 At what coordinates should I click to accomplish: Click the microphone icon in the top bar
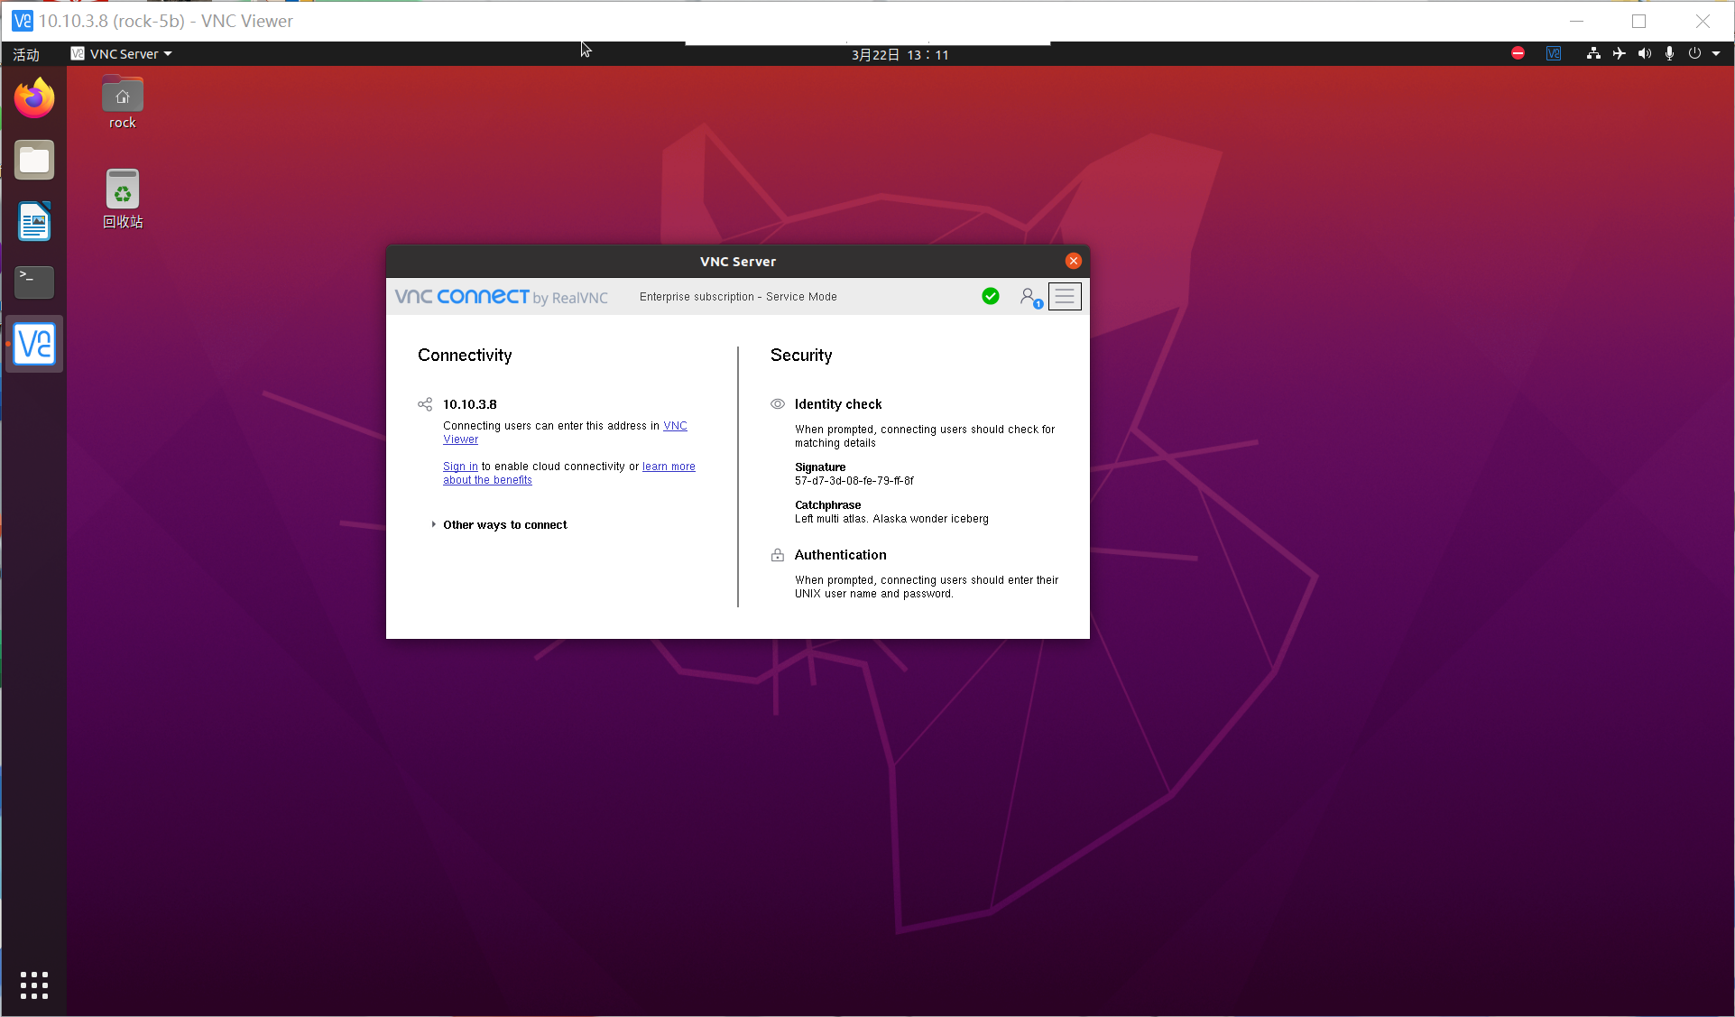(1669, 53)
